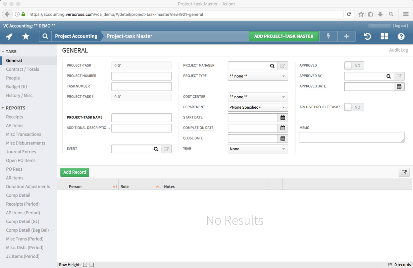Click the Add Project-Task Master button

283,36
